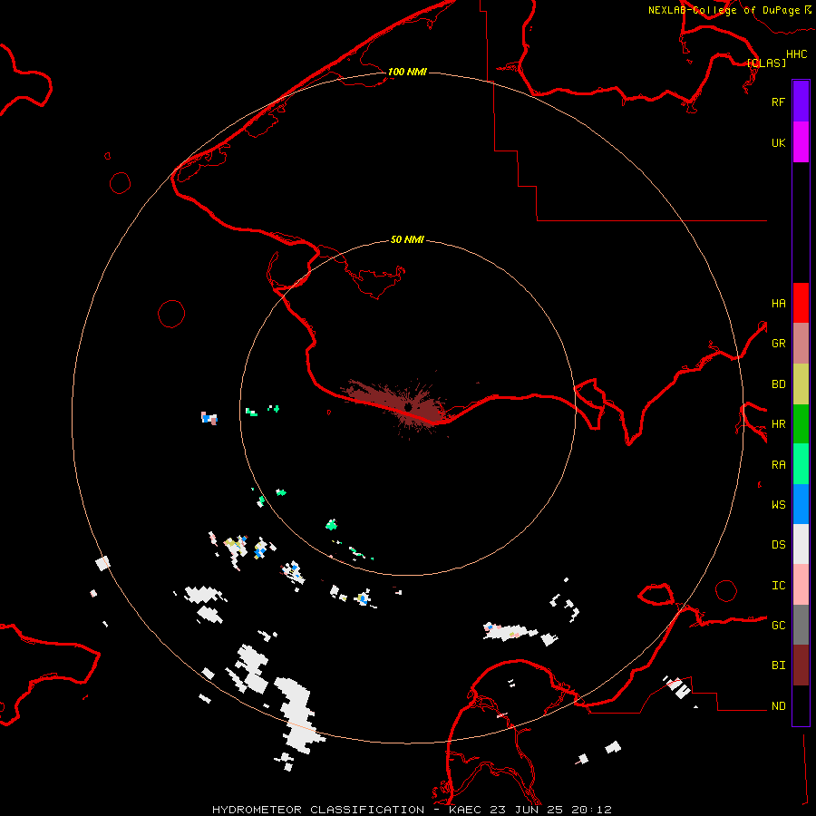Click the UK legend label
816x816 pixels.
[778, 142]
